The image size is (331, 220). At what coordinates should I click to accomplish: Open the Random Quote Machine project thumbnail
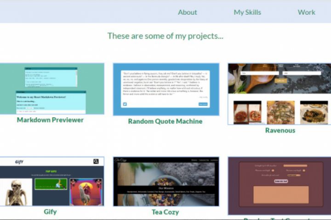click(166, 89)
